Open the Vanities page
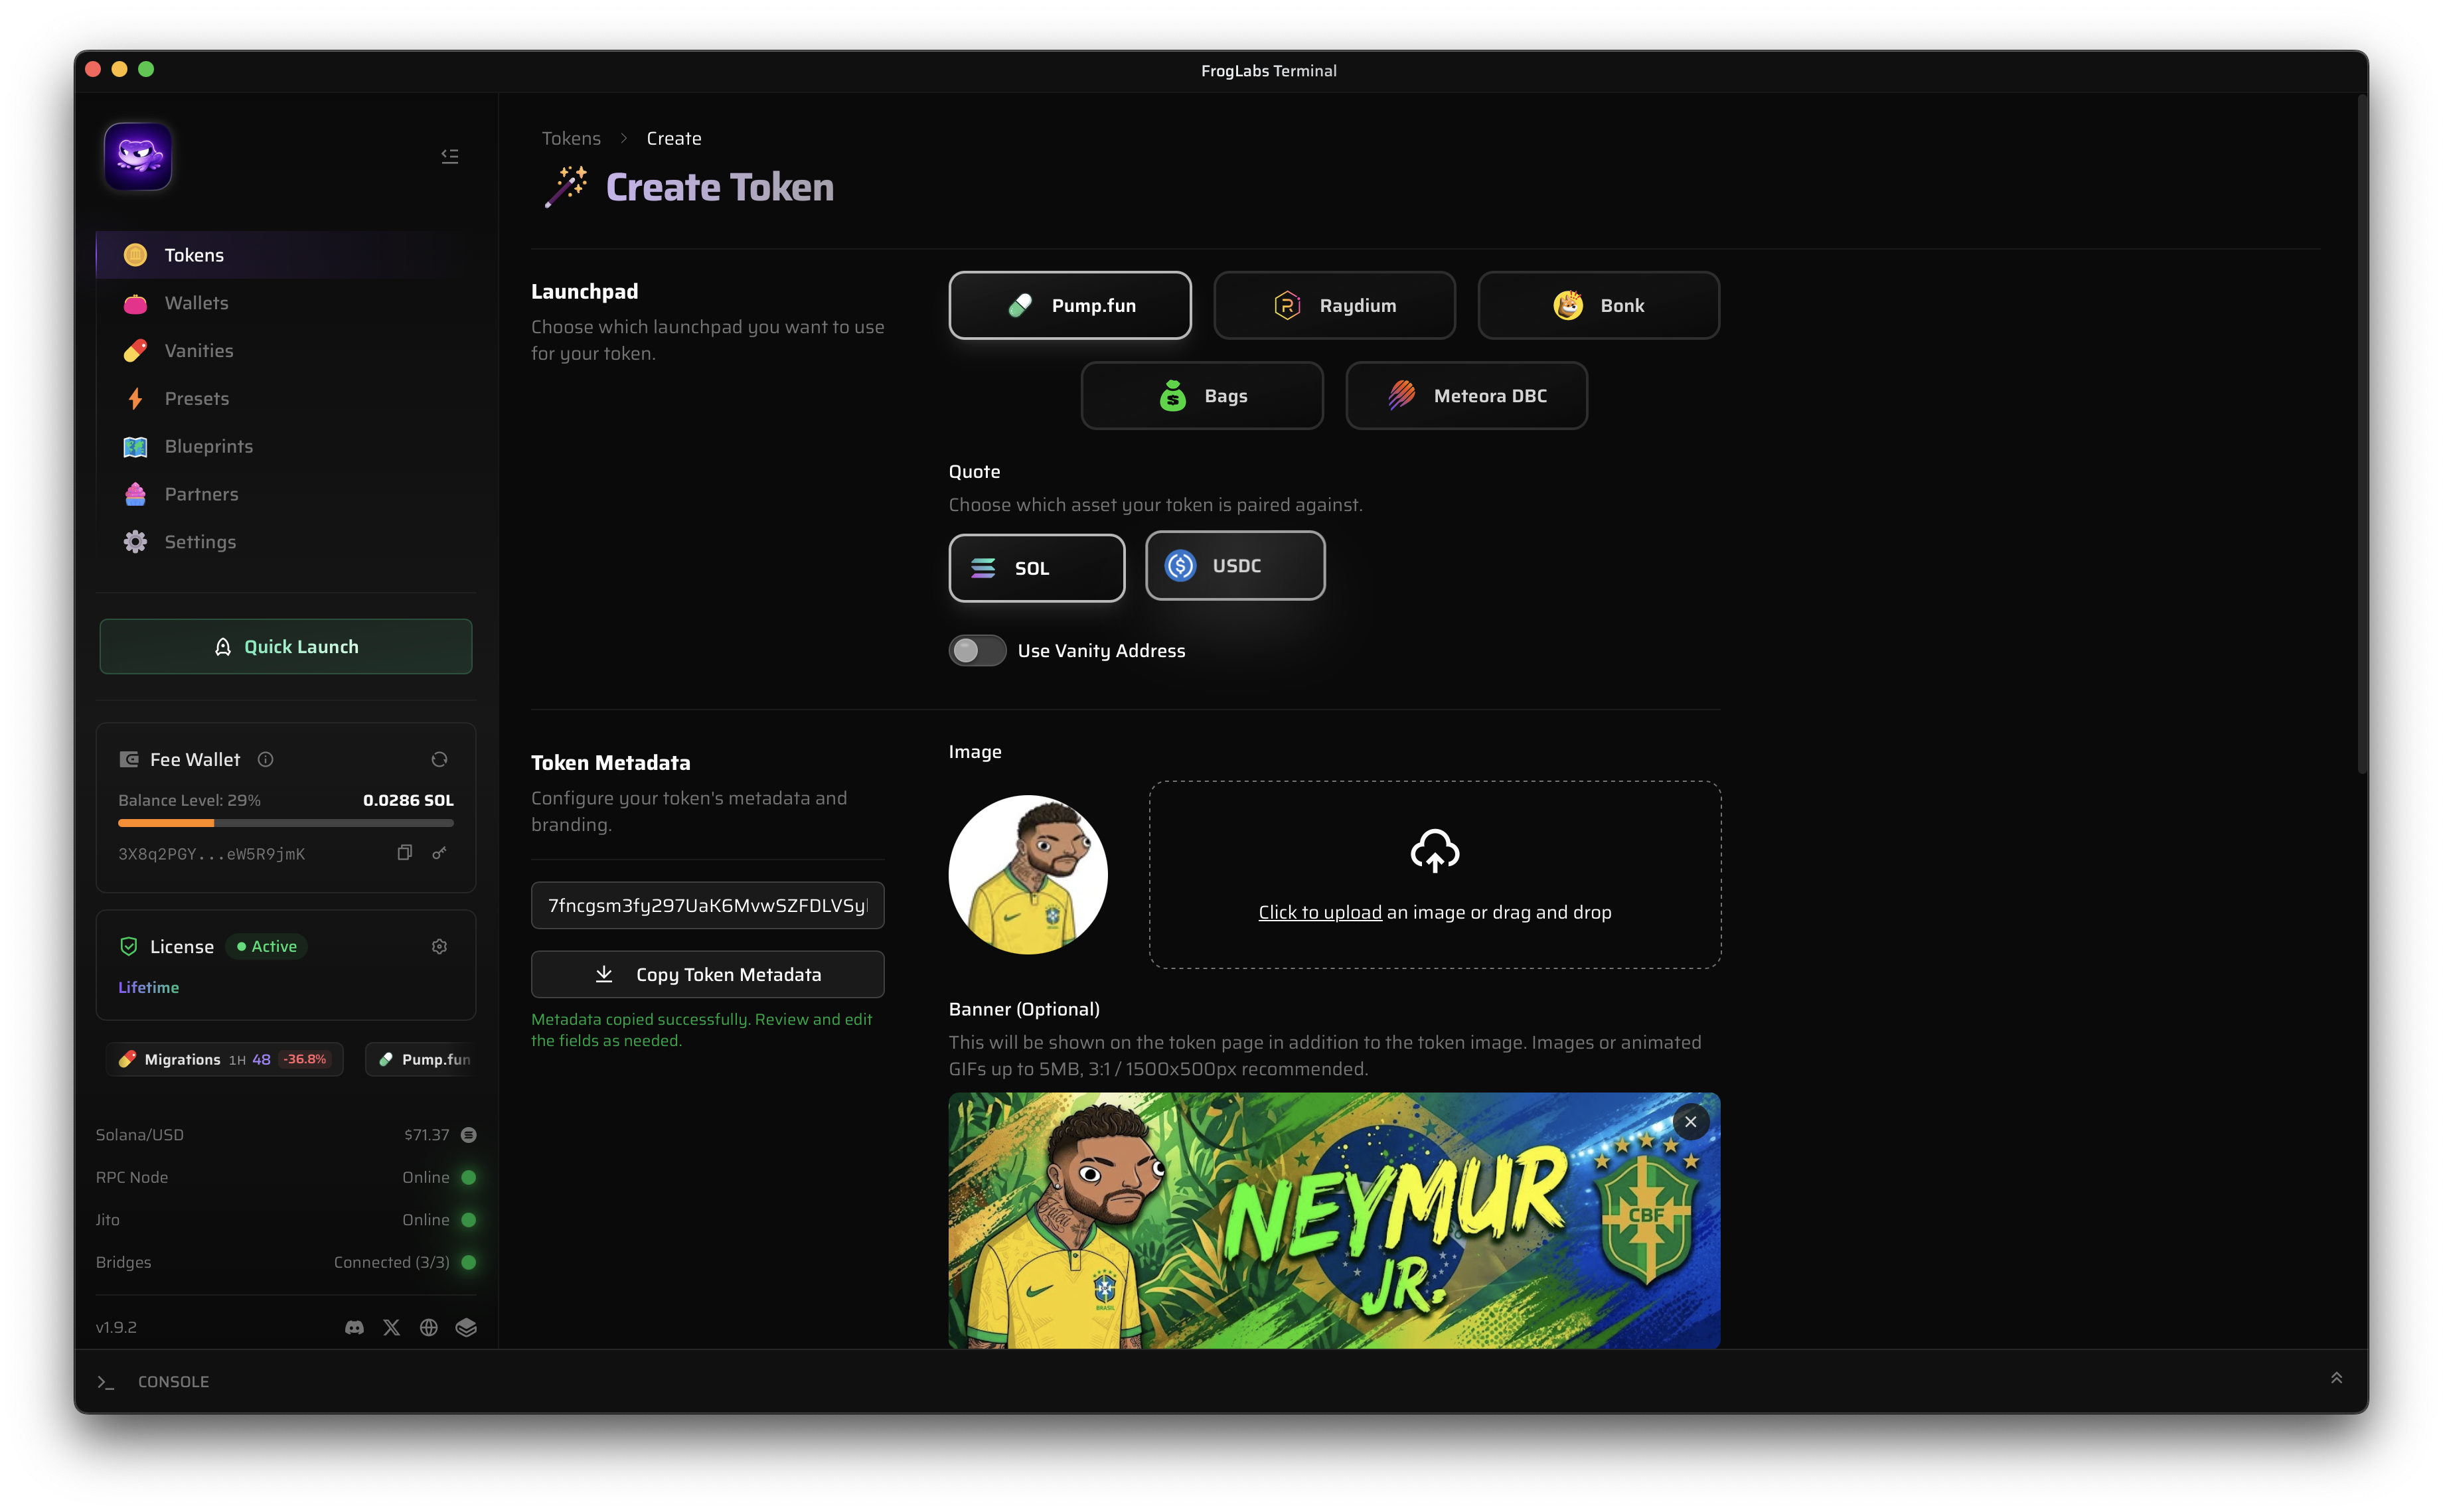 click(x=285, y=351)
